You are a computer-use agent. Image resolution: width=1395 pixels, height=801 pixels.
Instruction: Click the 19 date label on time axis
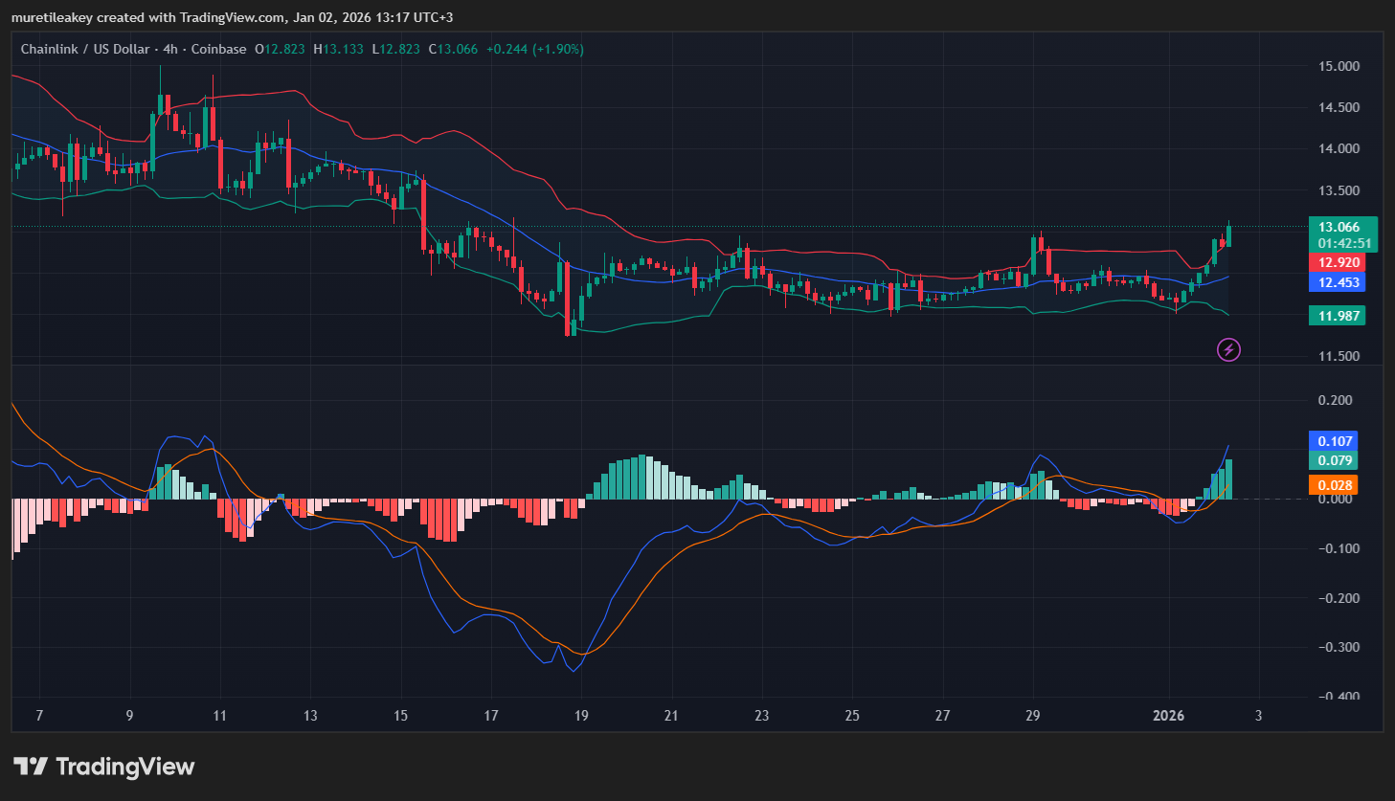581,716
